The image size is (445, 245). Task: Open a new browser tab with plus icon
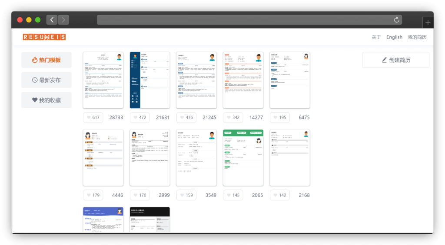pyautogui.click(x=428, y=23)
